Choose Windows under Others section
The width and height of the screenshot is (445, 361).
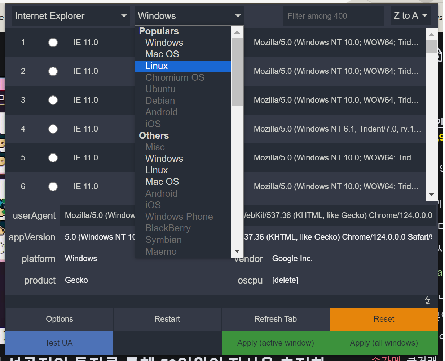pos(164,159)
